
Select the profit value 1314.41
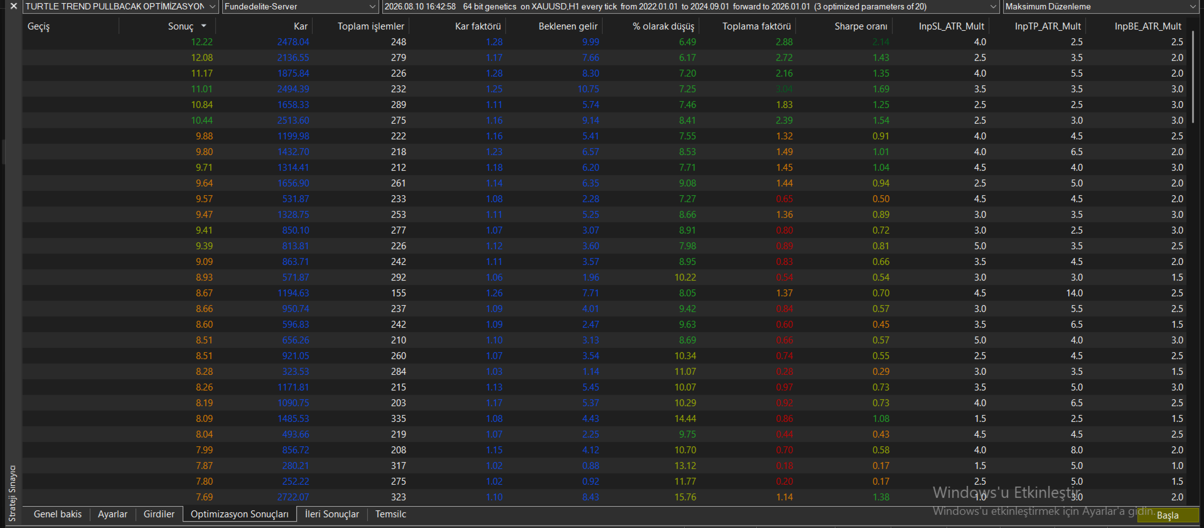[293, 168]
